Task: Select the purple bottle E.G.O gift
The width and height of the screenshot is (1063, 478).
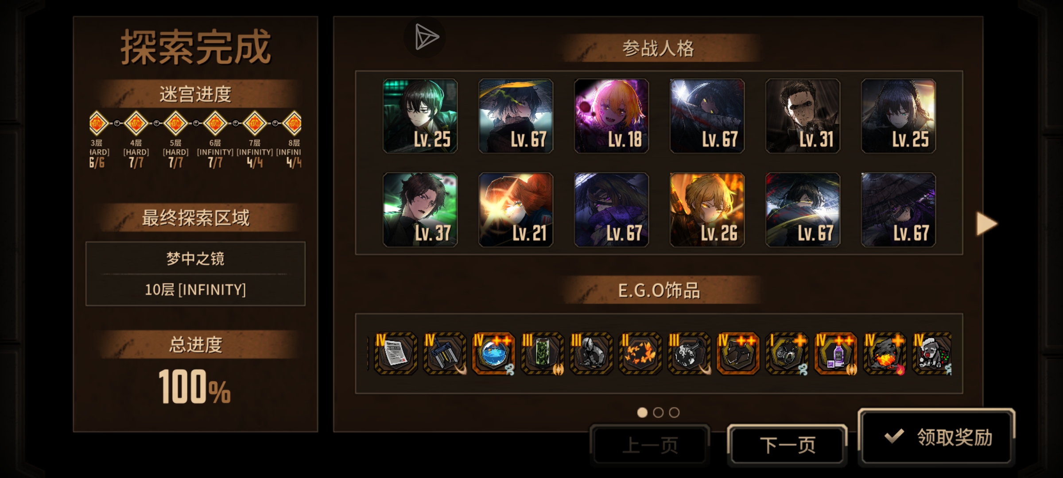Action: click(x=836, y=354)
